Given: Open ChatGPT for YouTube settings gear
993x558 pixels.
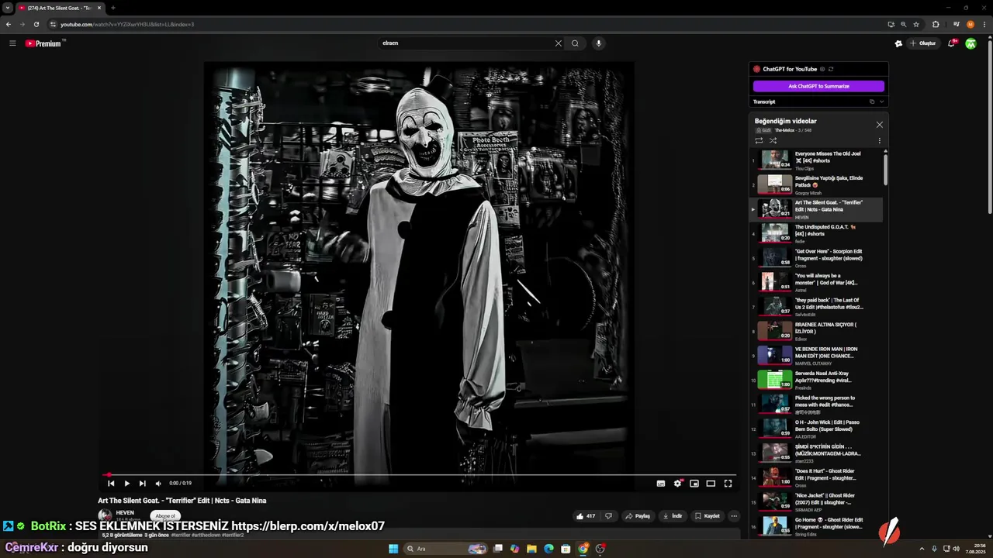Looking at the screenshot, I should (822, 69).
